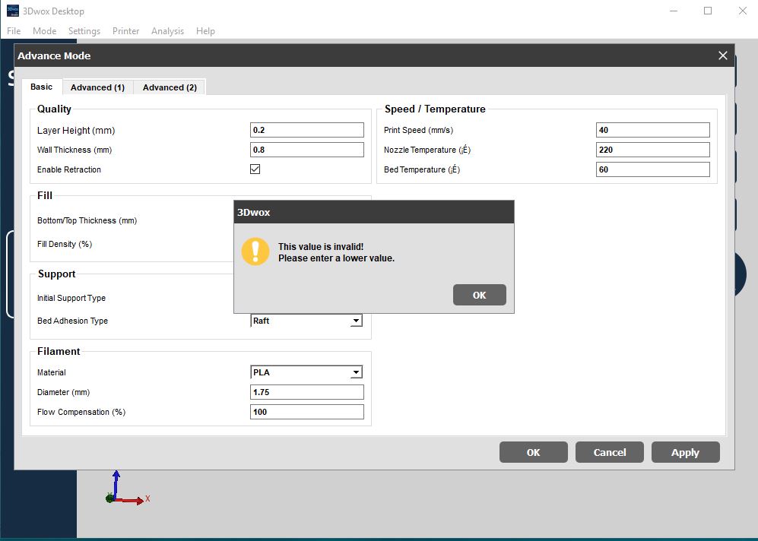Click the yellow warning exclamation icon

click(x=255, y=252)
